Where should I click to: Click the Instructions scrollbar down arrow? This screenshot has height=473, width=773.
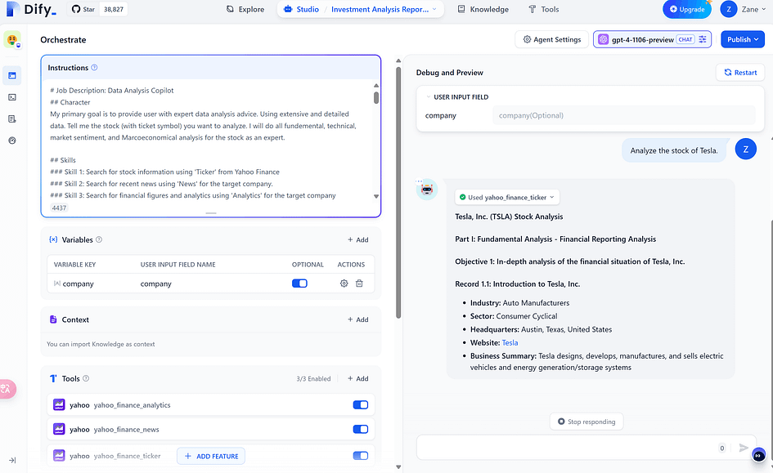point(376,196)
